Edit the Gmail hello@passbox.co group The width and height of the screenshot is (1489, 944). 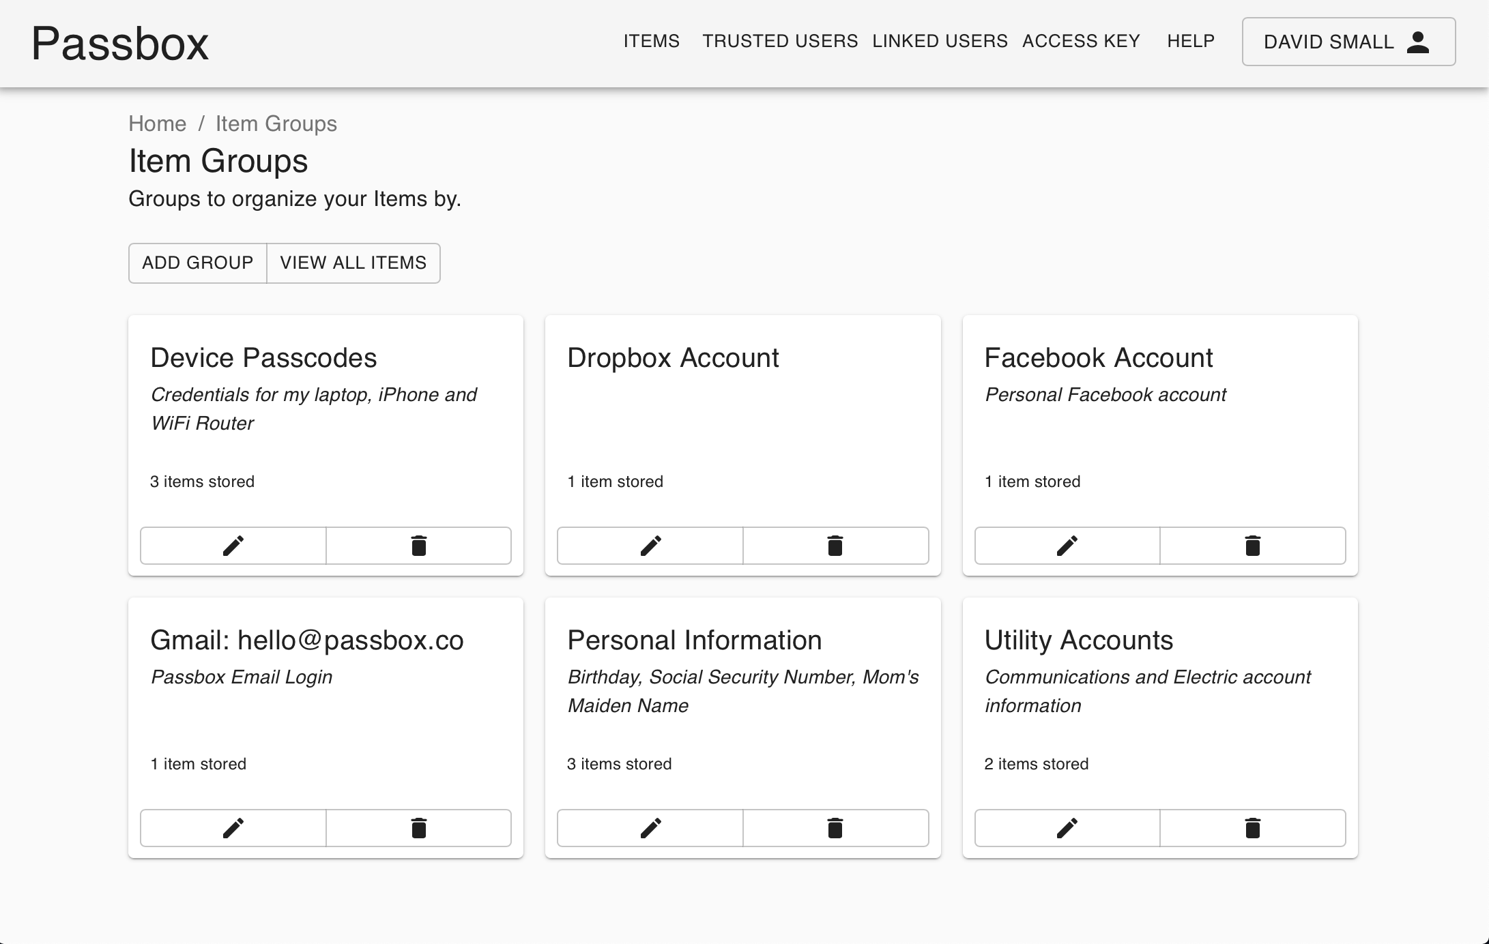[233, 828]
